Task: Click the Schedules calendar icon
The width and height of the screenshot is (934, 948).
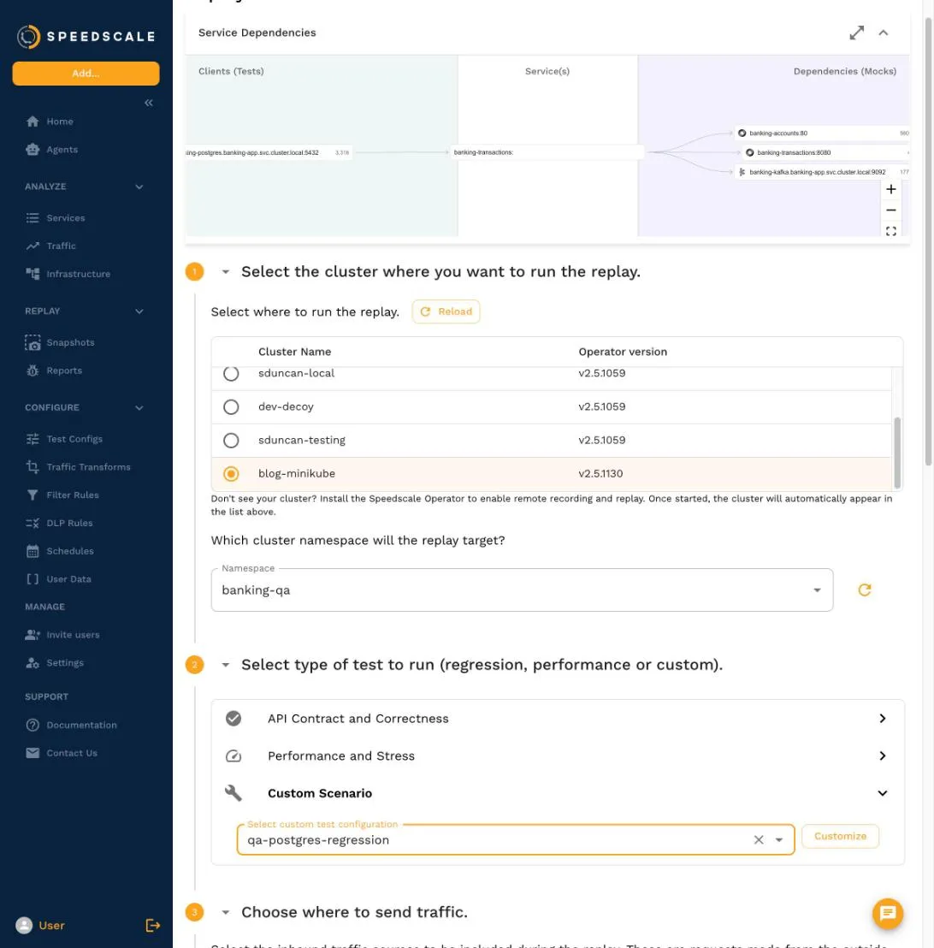Action: [x=33, y=551]
